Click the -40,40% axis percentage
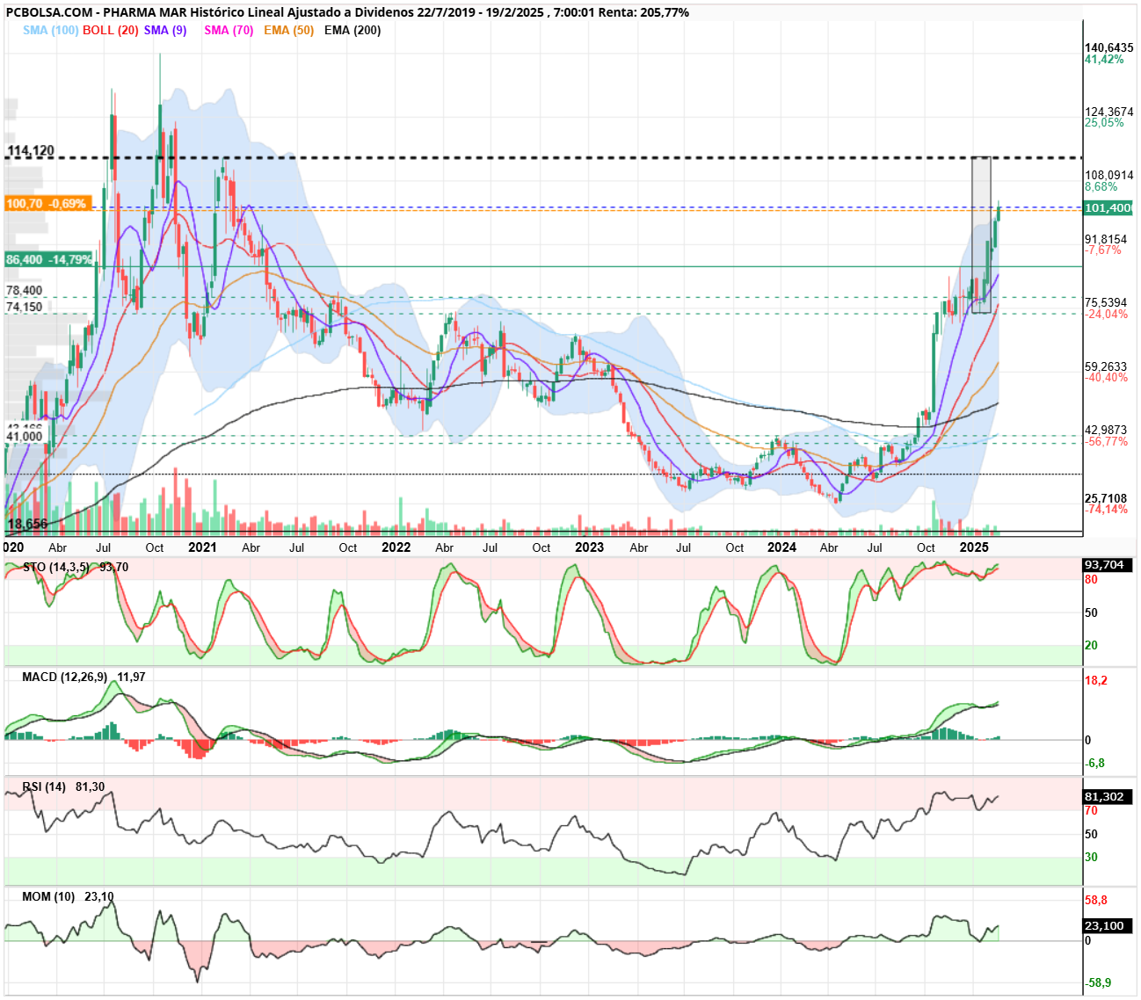The width and height of the screenshot is (1141, 1000). [x=1107, y=378]
